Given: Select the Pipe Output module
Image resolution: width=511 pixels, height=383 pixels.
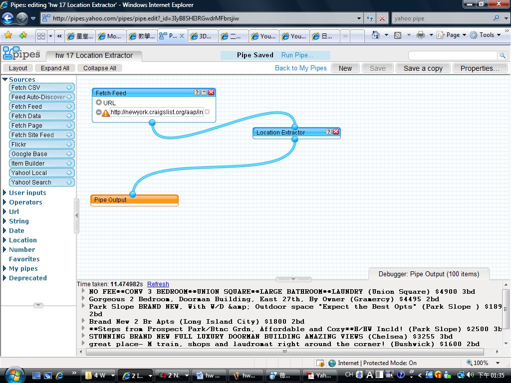Looking at the screenshot, I should click(x=134, y=200).
